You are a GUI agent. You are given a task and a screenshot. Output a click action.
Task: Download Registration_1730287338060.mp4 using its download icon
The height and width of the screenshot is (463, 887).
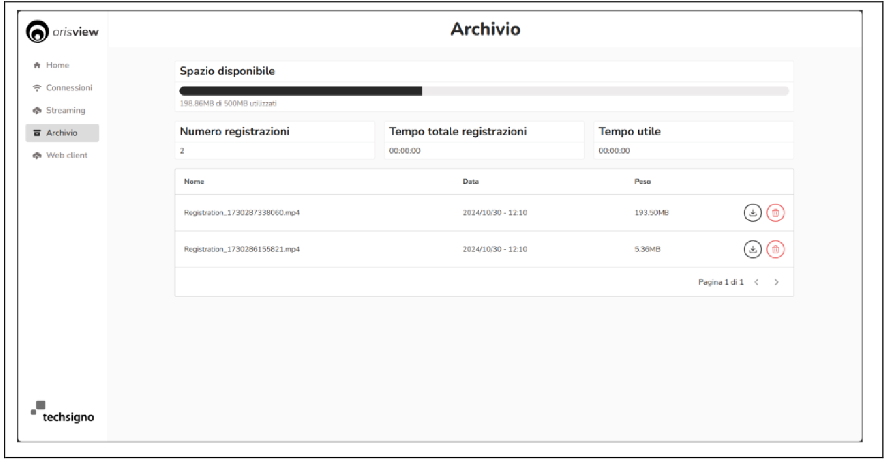[753, 213]
